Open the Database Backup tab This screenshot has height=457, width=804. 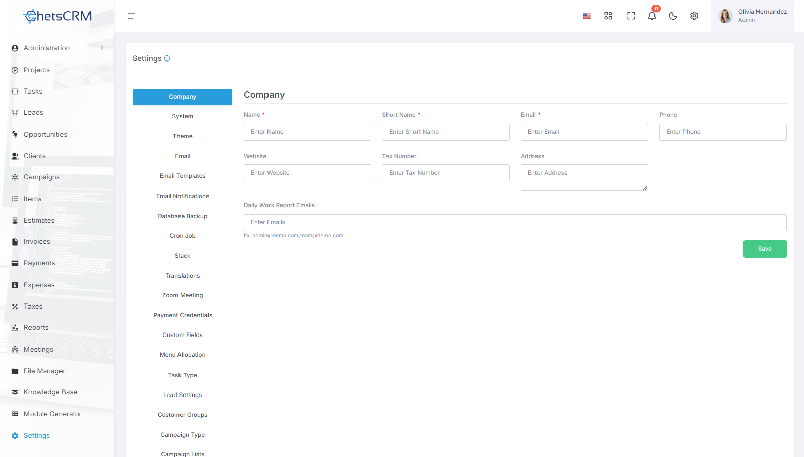click(183, 217)
